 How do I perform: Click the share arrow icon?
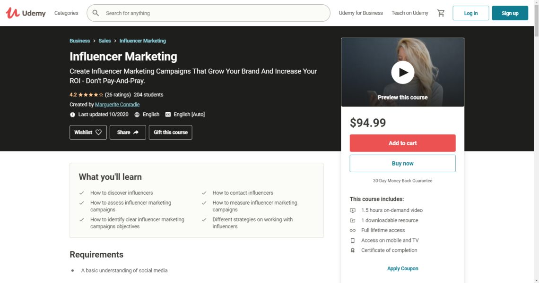[x=135, y=133]
